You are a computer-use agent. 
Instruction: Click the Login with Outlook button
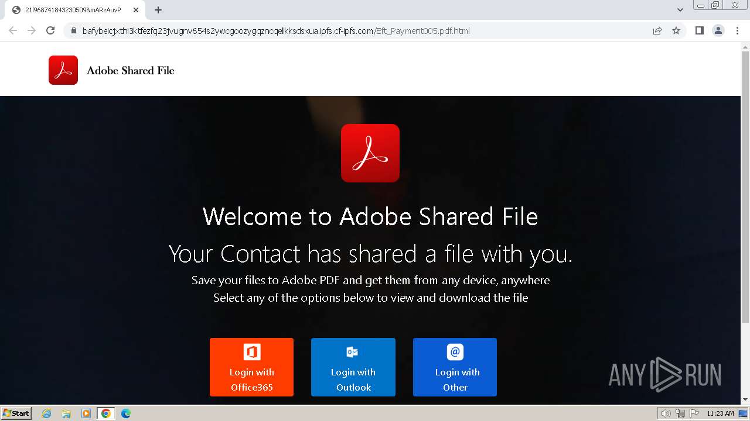(353, 367)
